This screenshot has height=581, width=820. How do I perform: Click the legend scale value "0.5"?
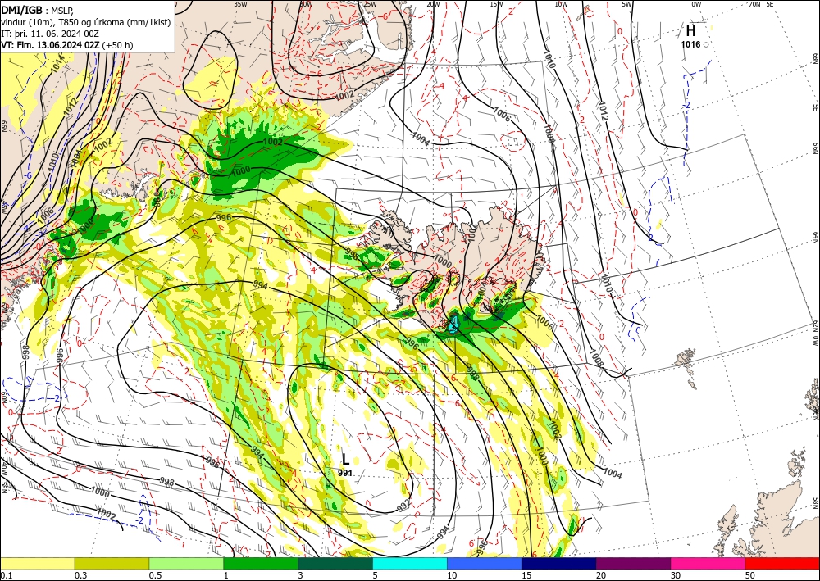(155, 575)
